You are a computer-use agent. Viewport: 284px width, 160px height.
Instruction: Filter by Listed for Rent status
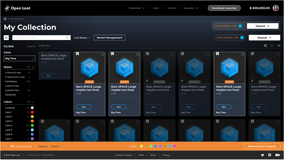[18, 90]
